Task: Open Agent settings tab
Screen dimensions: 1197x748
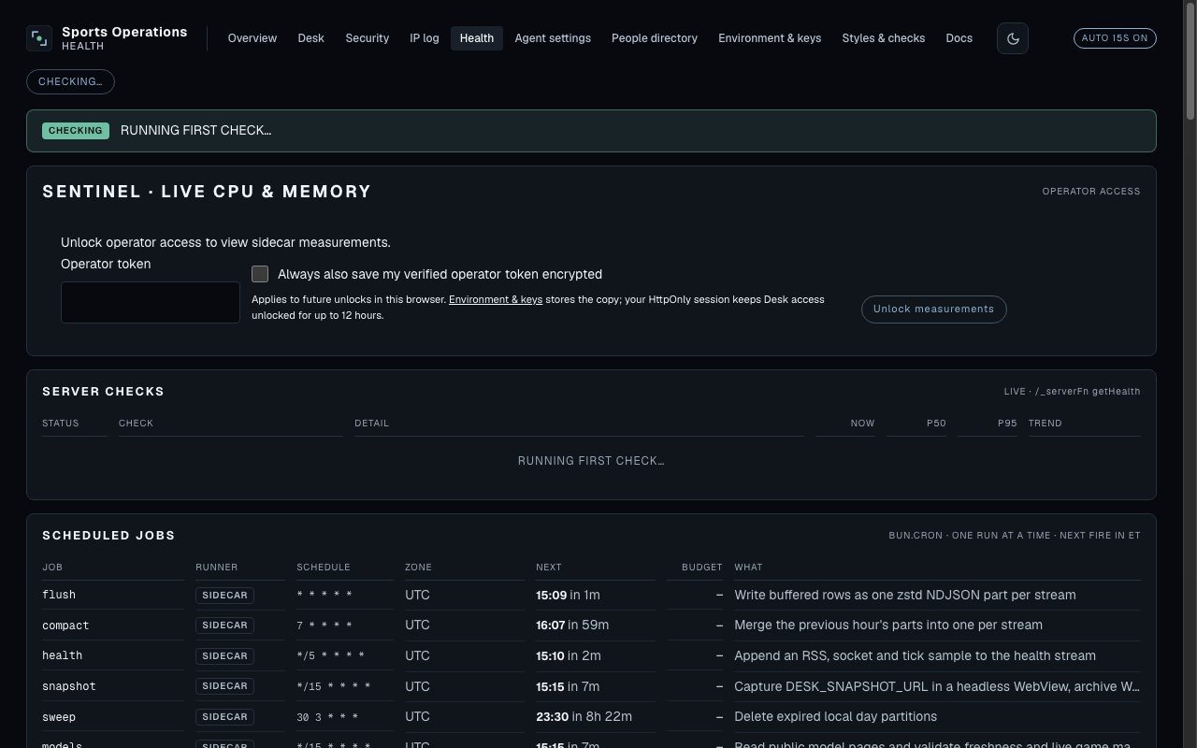Action: click(553, 38)
